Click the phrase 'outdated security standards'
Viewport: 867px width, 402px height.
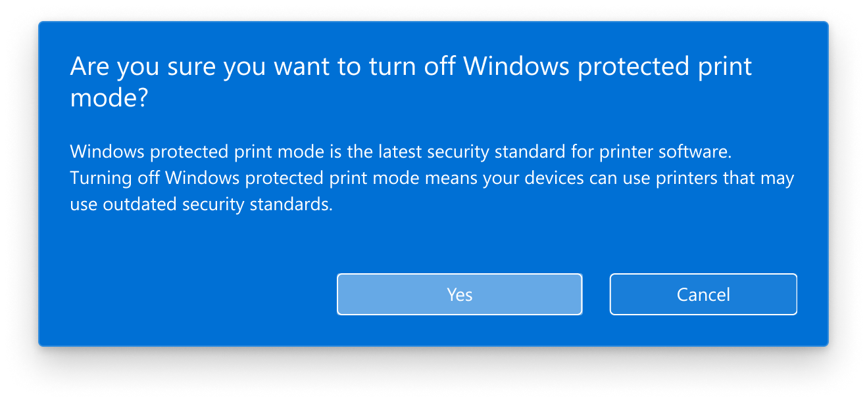[x=217, y=204]
